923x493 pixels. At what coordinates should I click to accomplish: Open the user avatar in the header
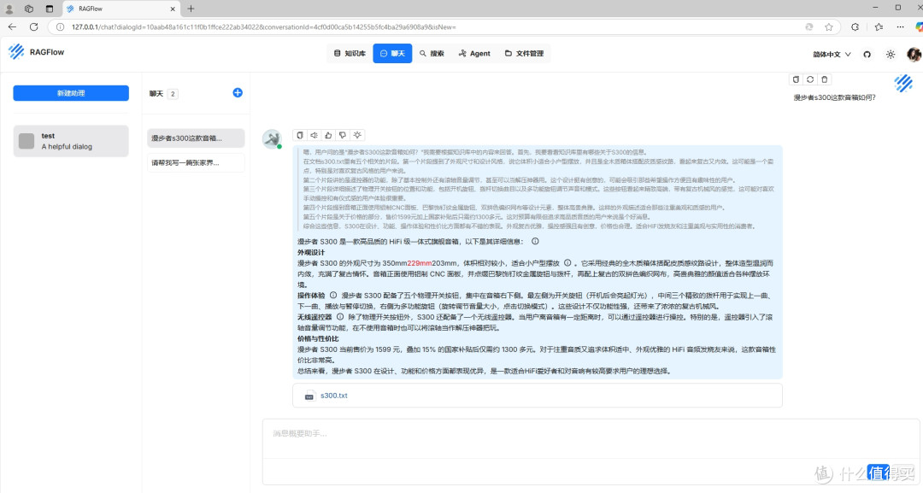tap(914, 54)
